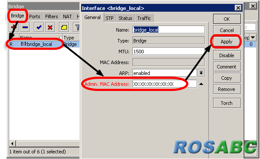This screenshot has height=159, width=260.
Task: Select the bridge_local row in the list
Action: [x=44, y=44]
